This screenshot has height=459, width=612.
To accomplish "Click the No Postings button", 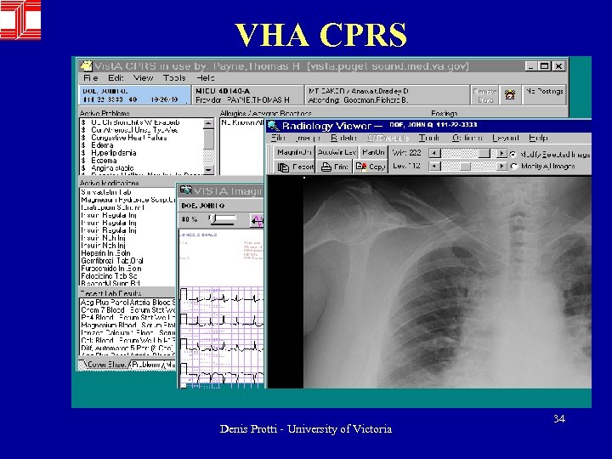I will coord(544,95).
